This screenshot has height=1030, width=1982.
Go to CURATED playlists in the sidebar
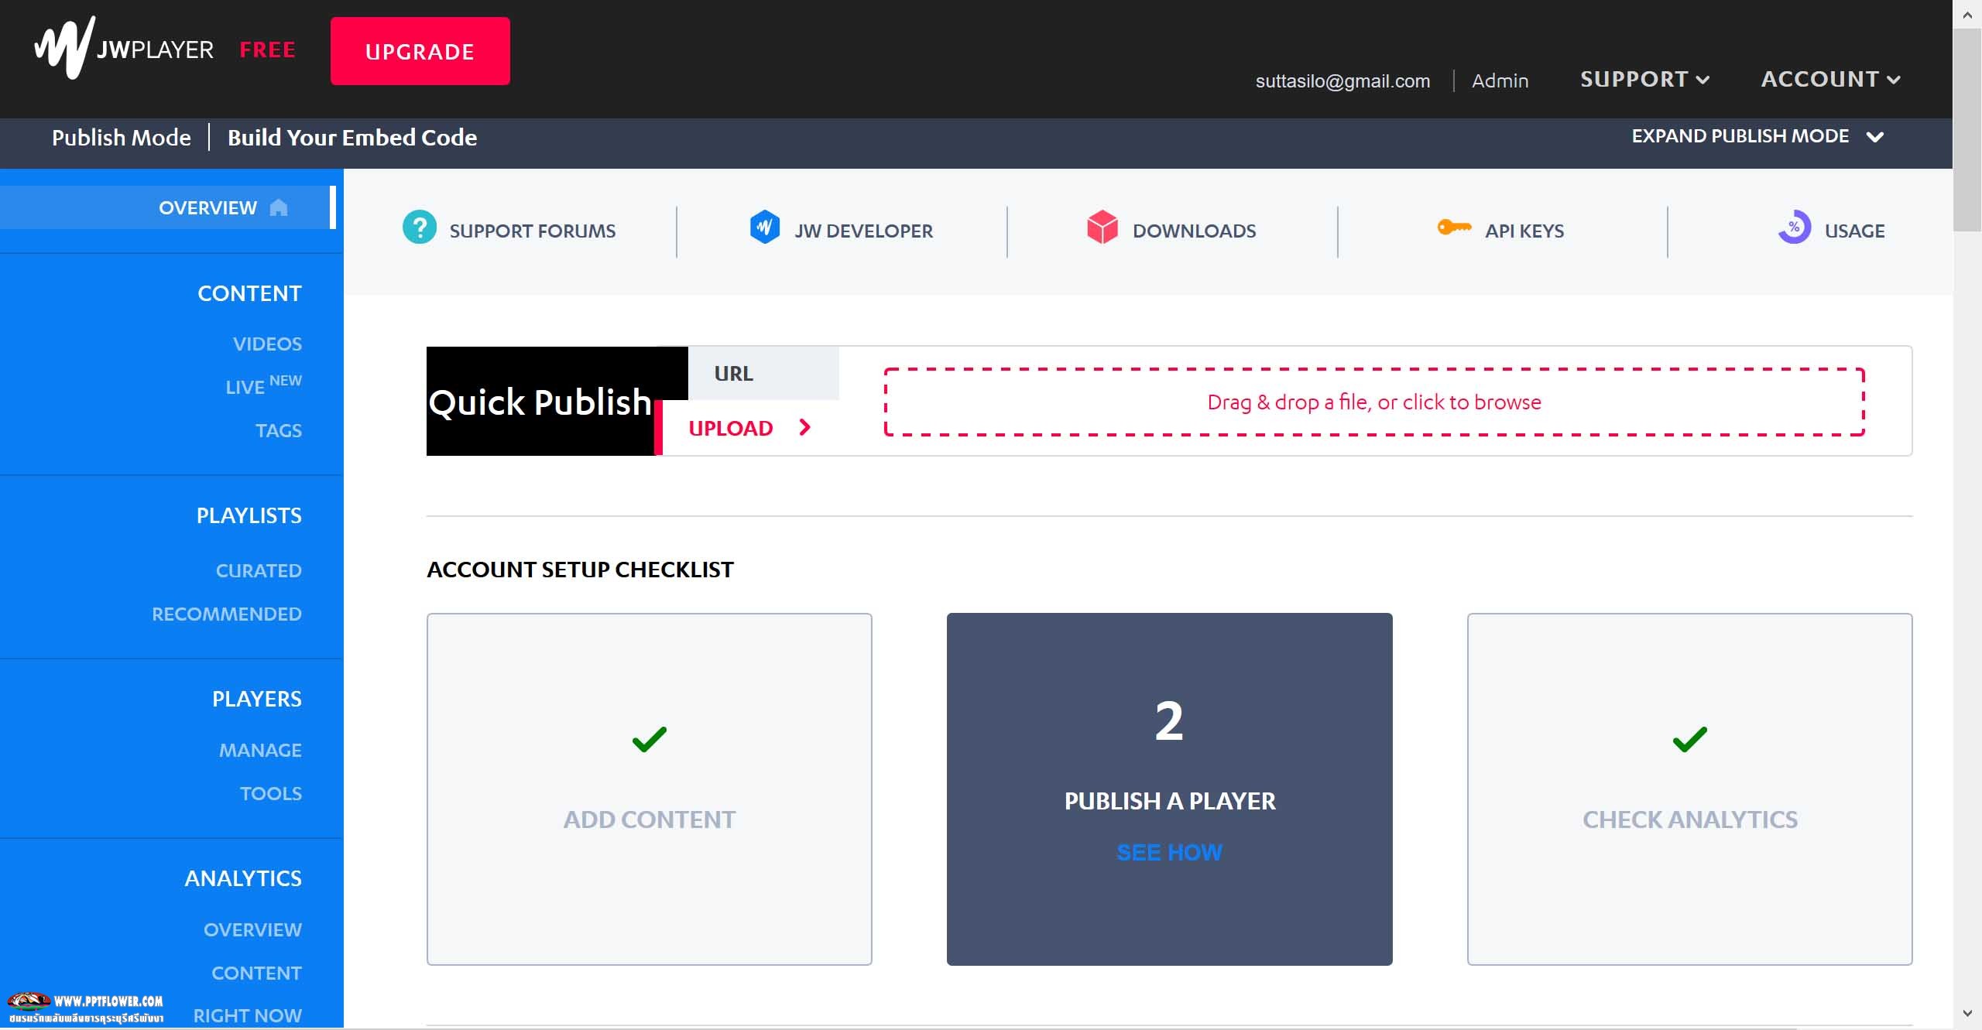(259, 570)
